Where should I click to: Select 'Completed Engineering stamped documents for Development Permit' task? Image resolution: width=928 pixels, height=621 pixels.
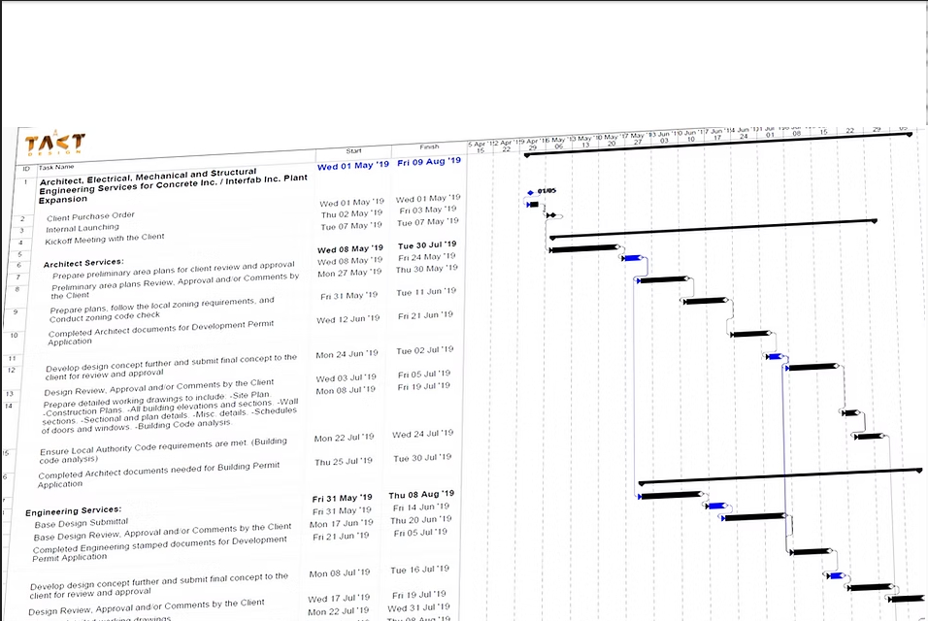(x=160, y=548)
